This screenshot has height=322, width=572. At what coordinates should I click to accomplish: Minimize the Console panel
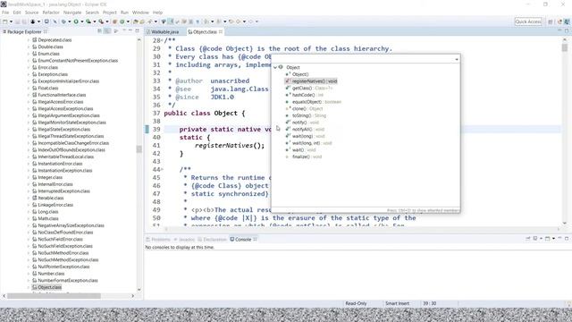tap(560, 239)
